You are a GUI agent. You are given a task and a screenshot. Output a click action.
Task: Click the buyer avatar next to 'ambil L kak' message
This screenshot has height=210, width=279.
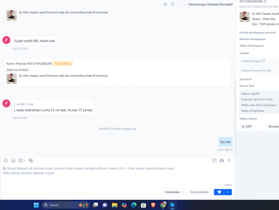point(6,103)
